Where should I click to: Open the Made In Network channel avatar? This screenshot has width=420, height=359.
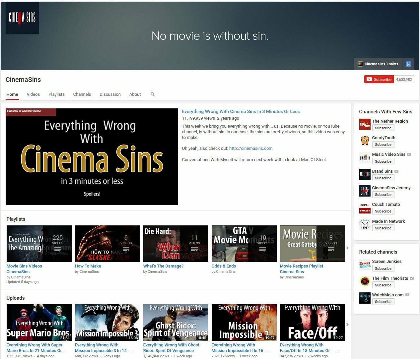click(x=365, y=224)
